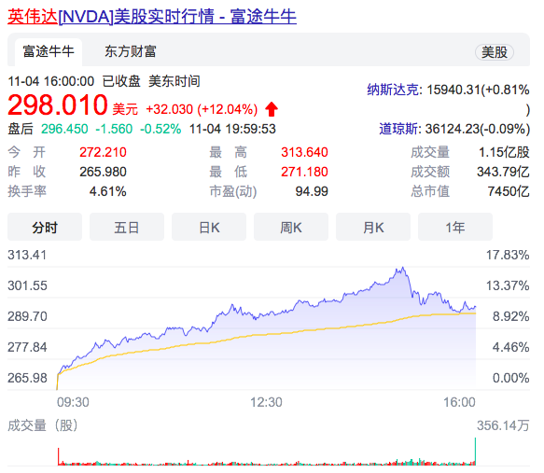
Task: Select the 1年 chart period
Action: [x=455, y=227]
